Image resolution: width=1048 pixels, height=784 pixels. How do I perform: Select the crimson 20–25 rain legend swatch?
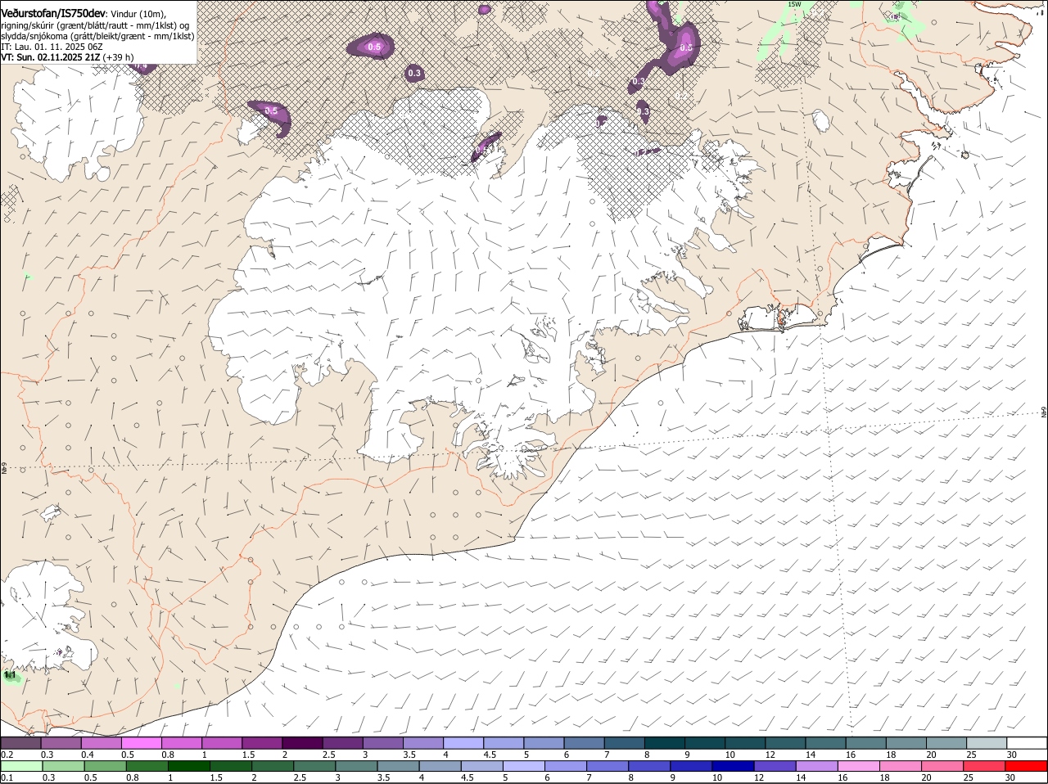tap(986, 767)
